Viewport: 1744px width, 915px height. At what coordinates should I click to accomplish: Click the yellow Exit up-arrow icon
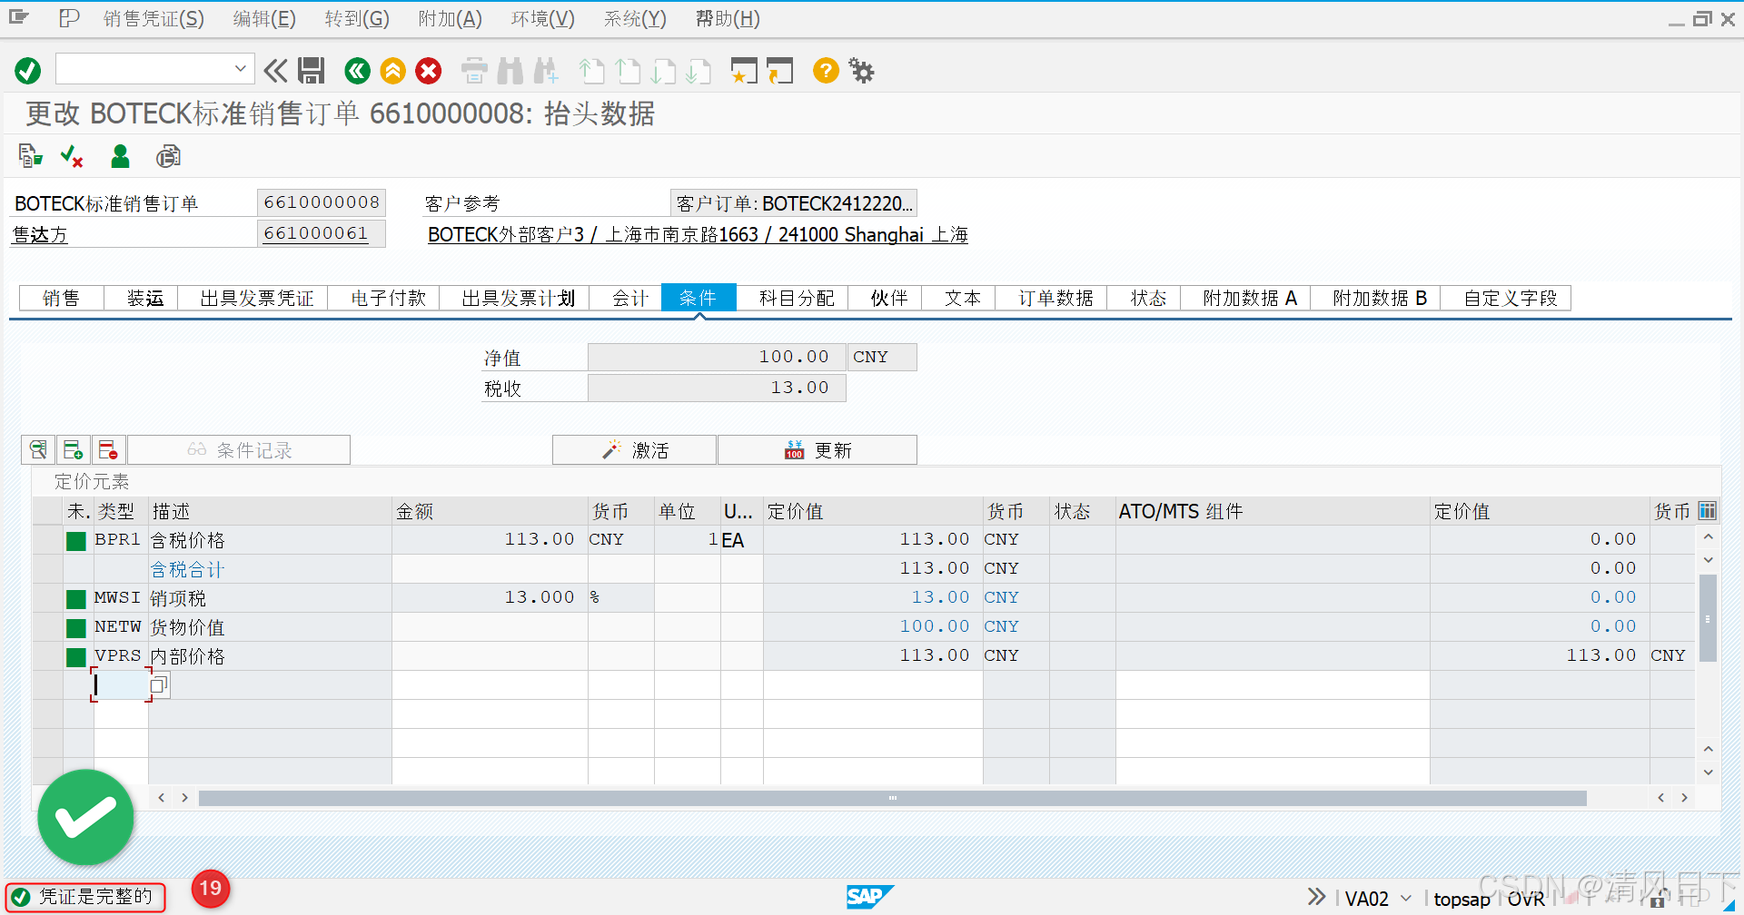pos(393,71)
